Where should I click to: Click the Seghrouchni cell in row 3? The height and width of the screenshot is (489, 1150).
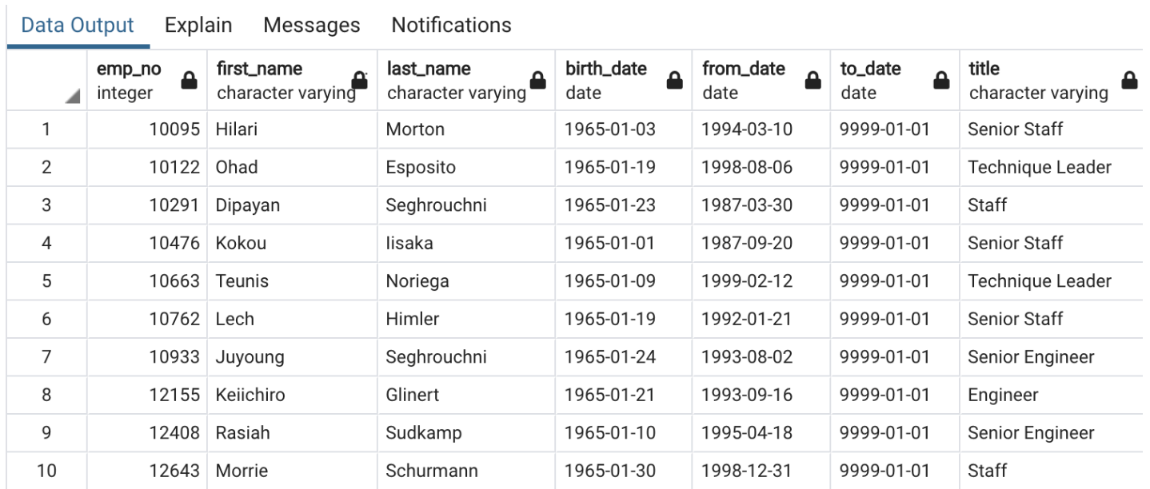click(466, 205)
